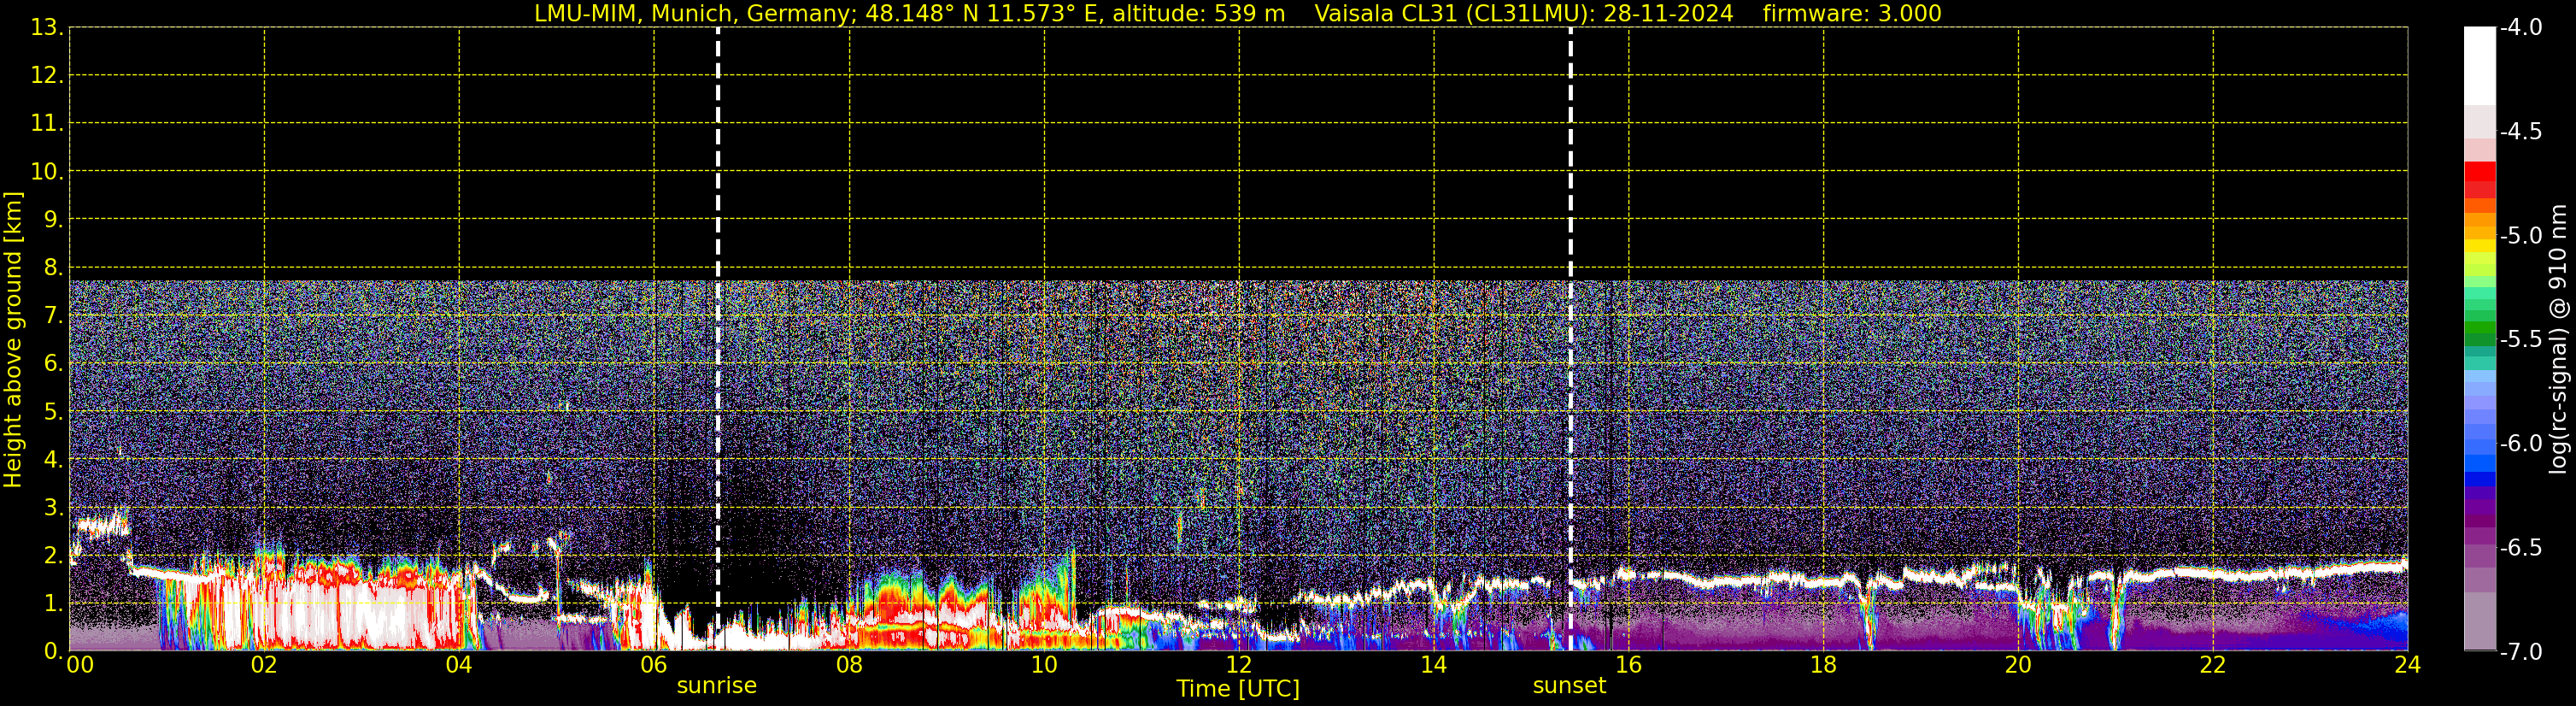Viewport: 2576px width, 706px height.
Task: Click the '02' time axis tick label
Action: click(264, 665)
